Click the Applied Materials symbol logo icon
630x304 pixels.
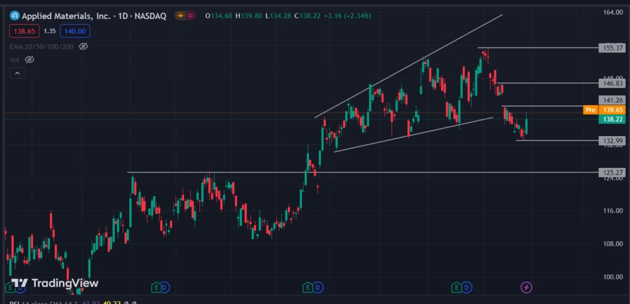pos(15,16)
